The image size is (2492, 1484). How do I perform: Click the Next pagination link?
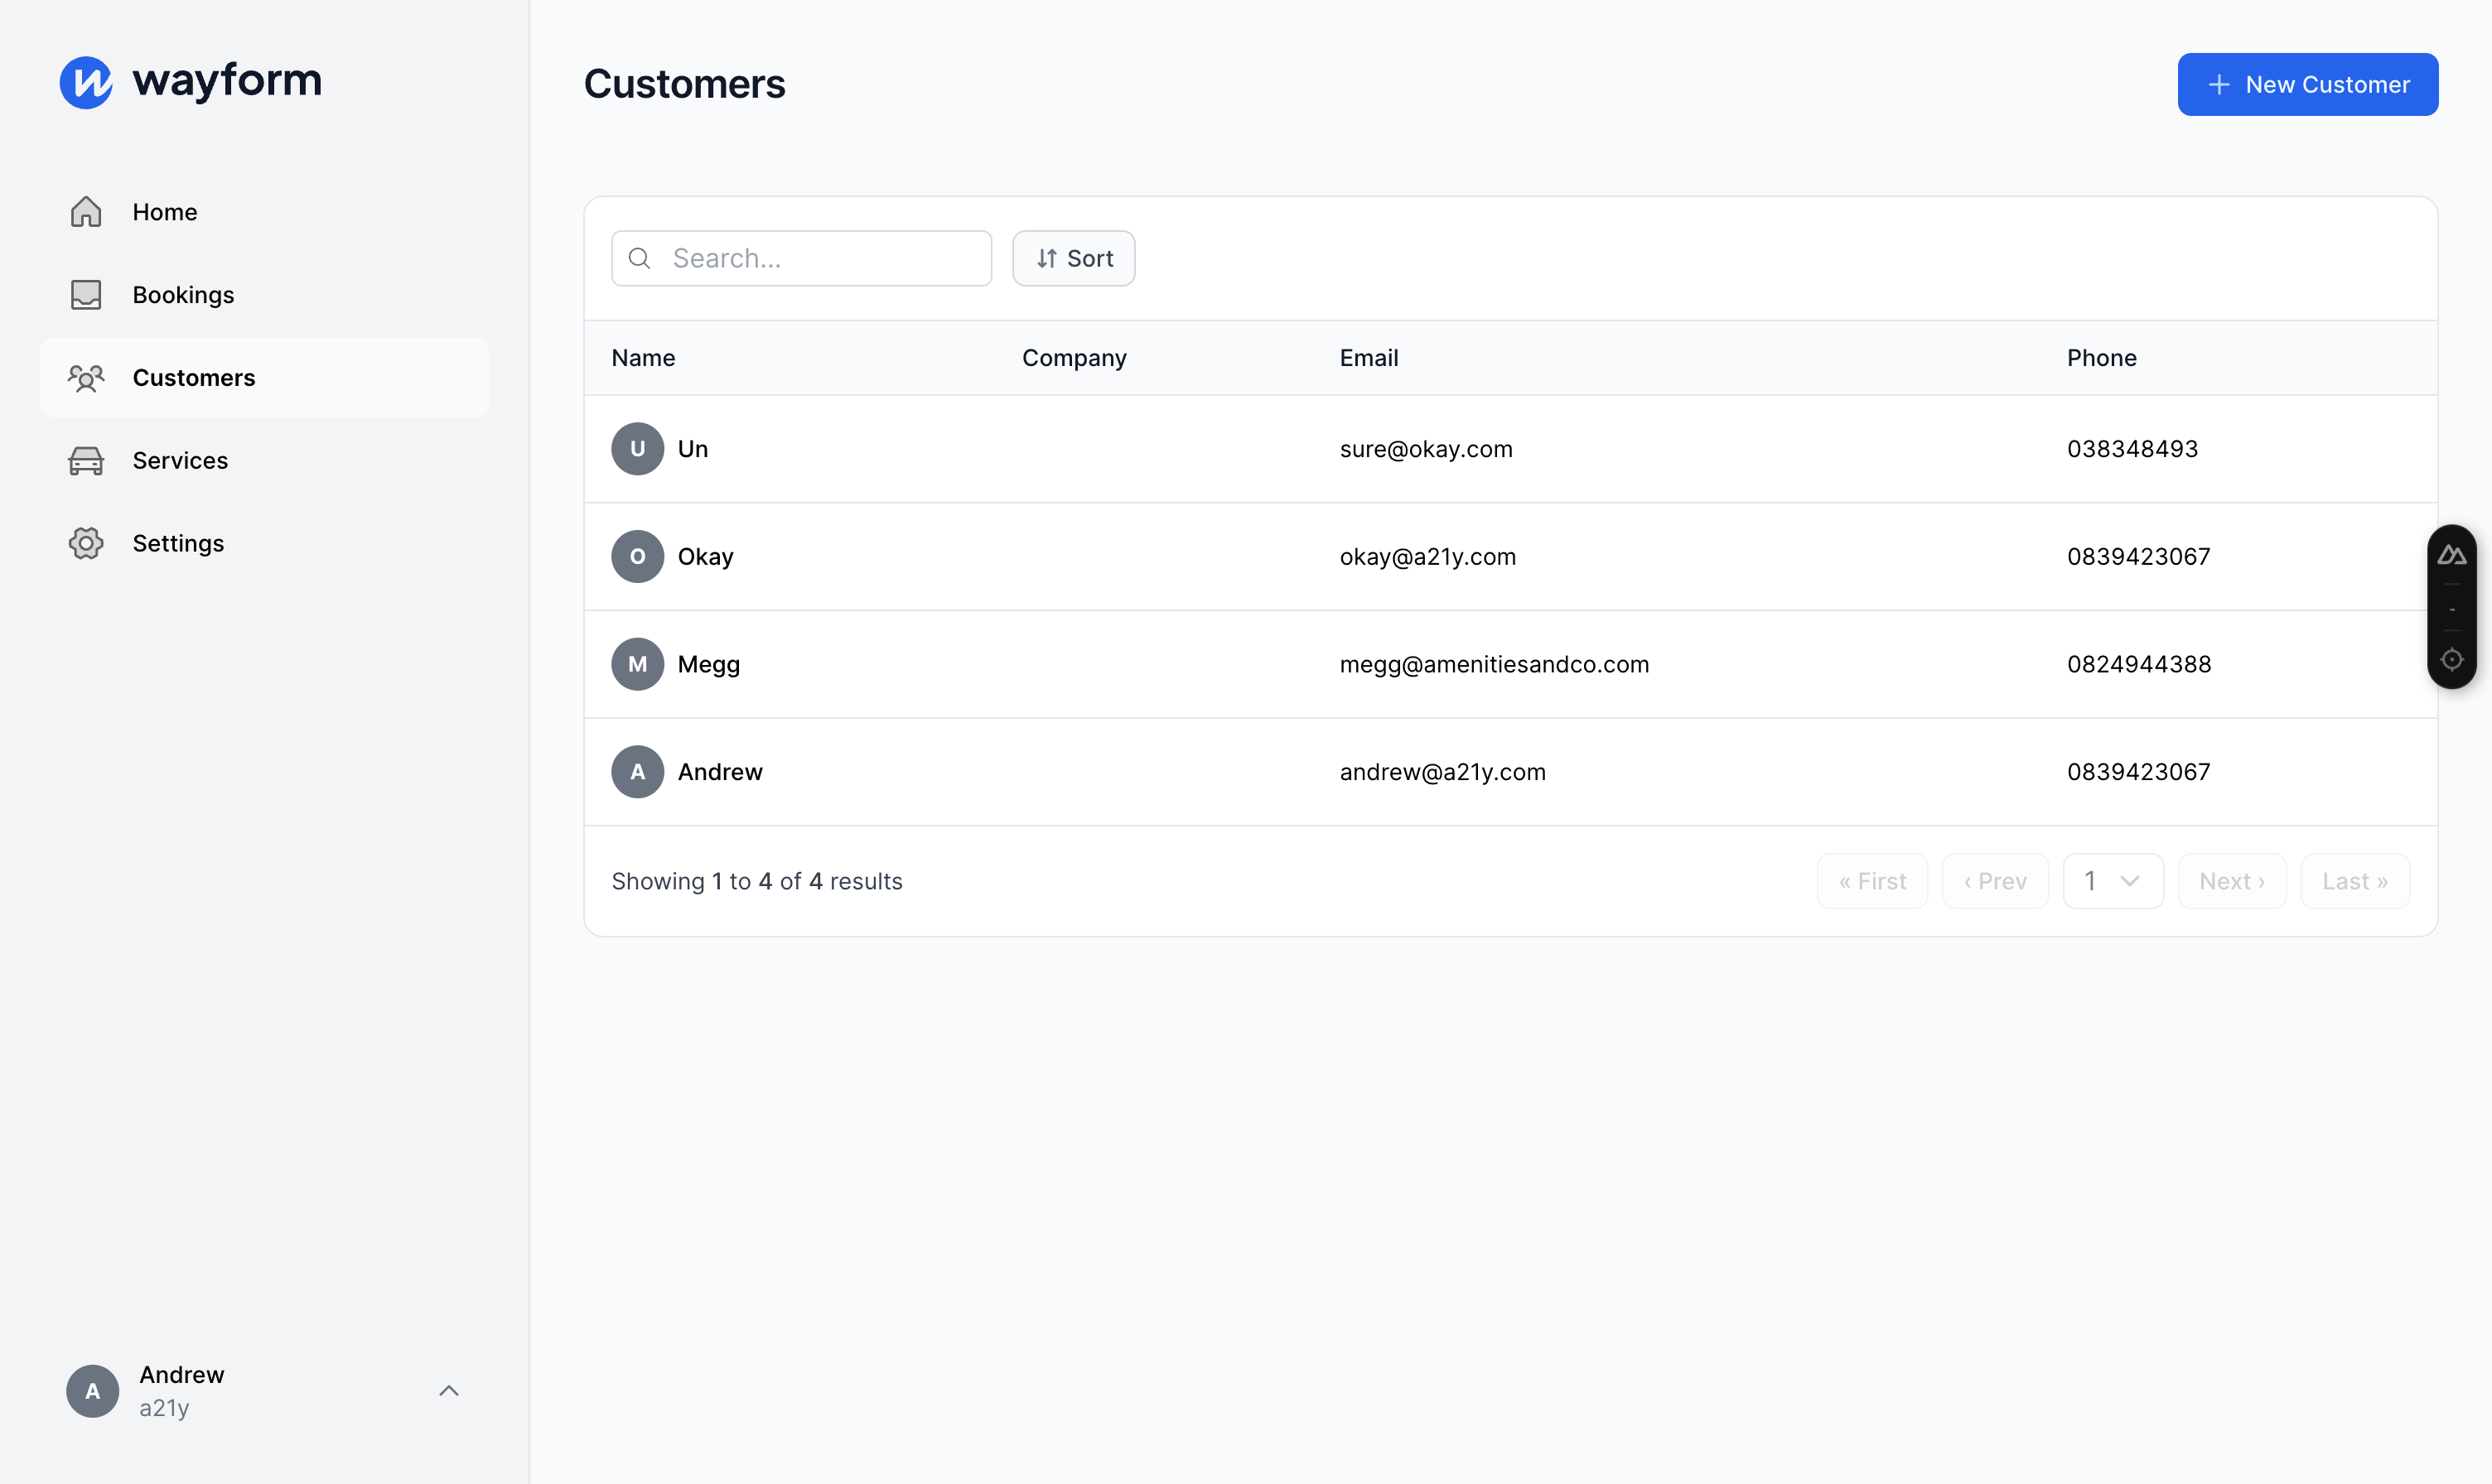click(2232, 879)
